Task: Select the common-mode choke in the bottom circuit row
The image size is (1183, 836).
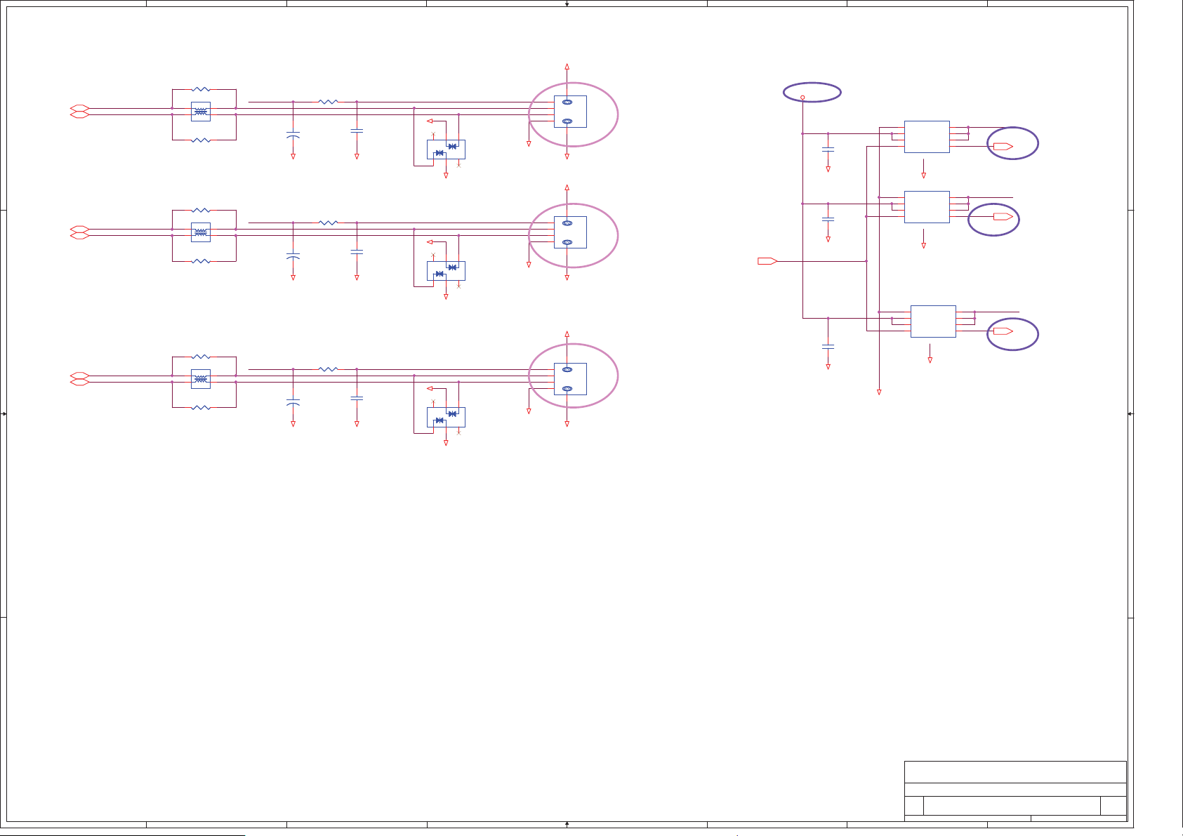Action: coord(201,379)
